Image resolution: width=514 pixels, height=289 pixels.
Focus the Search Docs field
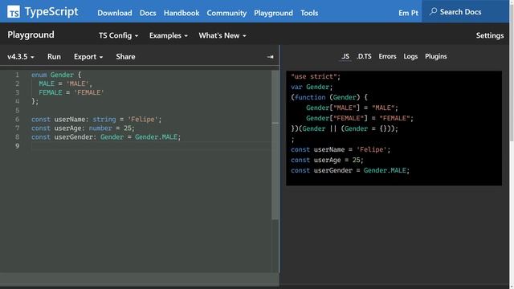click(466, 12)
